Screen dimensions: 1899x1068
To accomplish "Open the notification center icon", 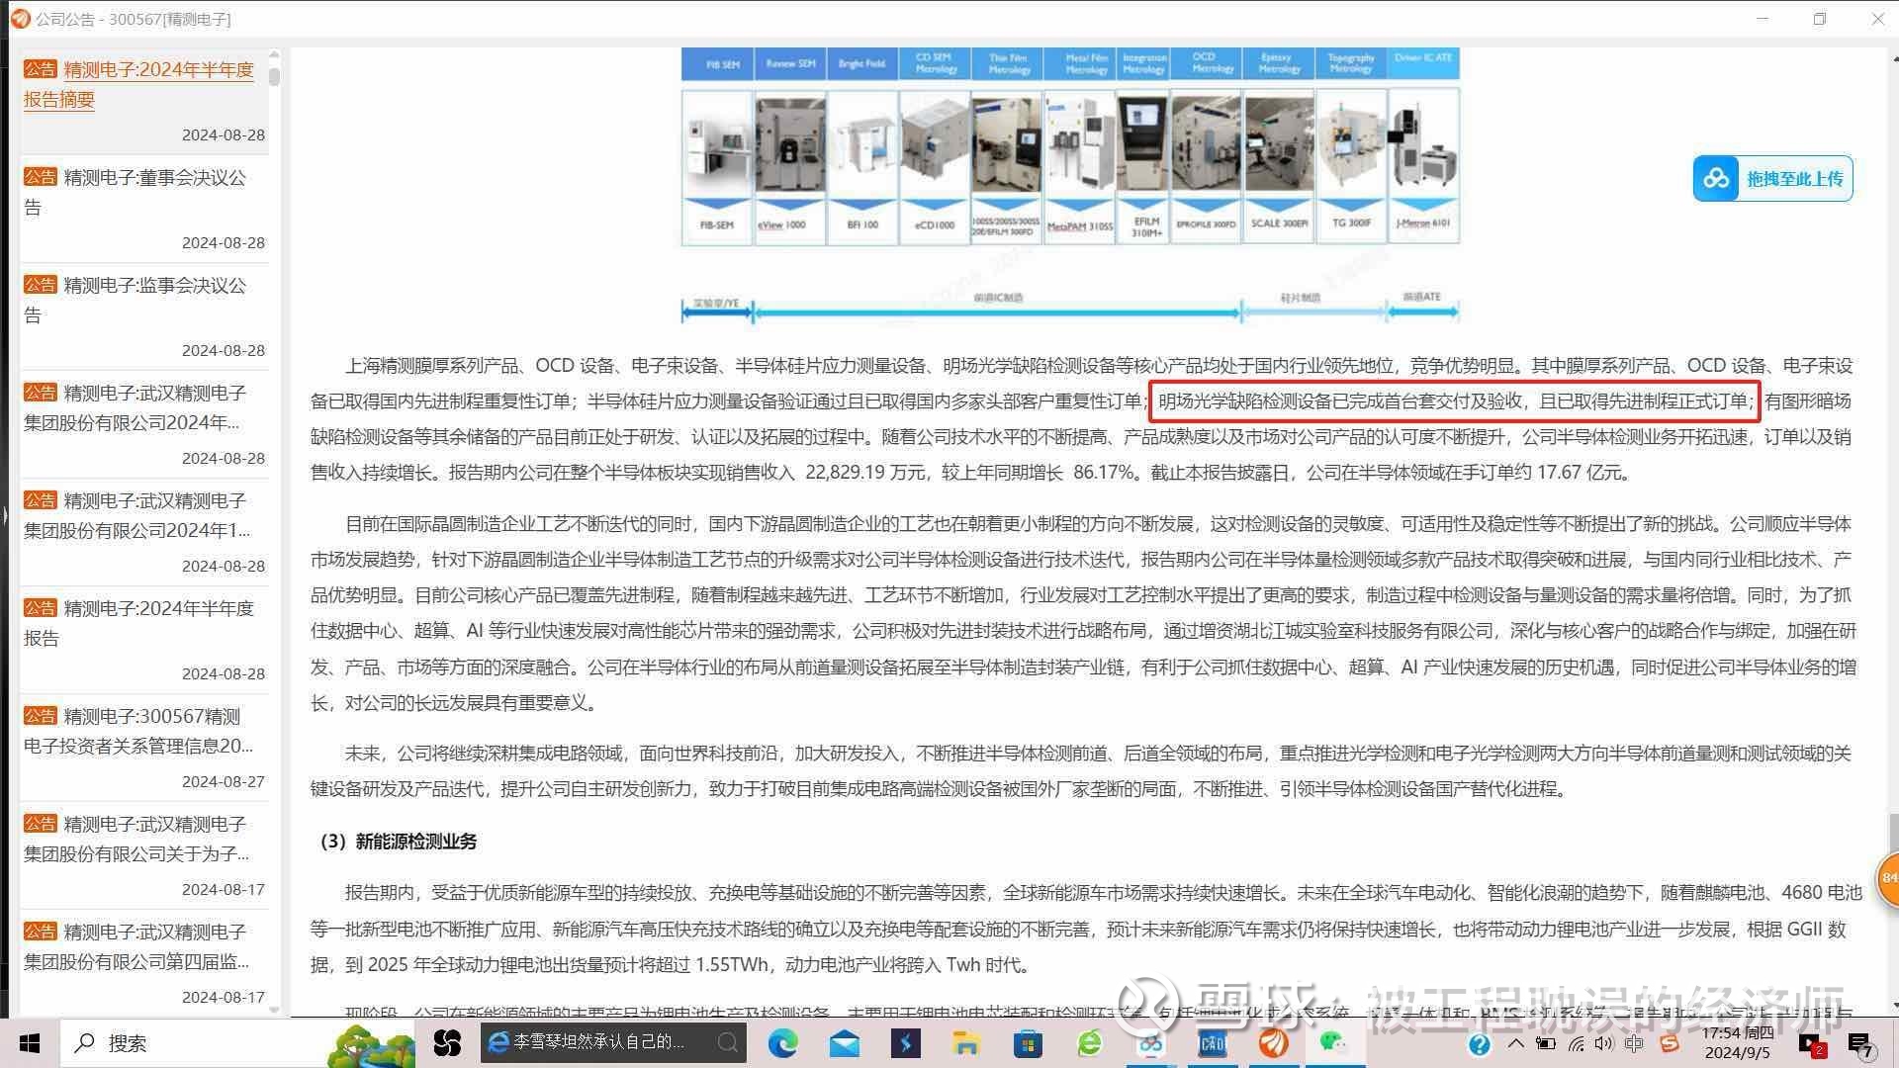I will click(1860, 1044).
